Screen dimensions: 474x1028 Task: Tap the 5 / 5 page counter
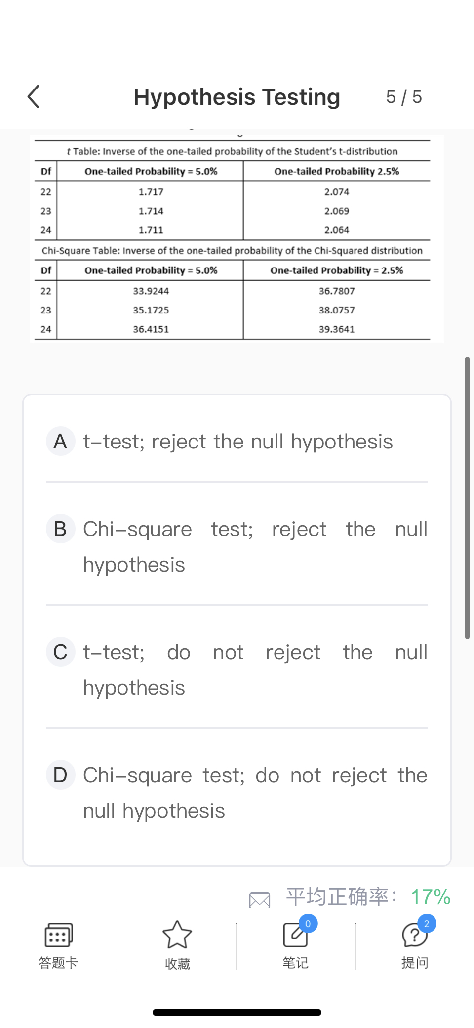[404, 97]
